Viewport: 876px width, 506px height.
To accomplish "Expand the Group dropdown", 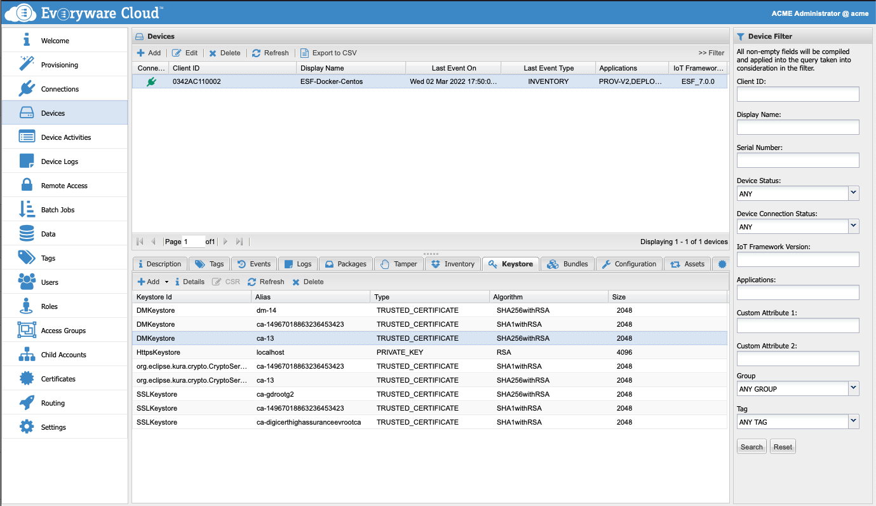I will (x=854, y=388).
